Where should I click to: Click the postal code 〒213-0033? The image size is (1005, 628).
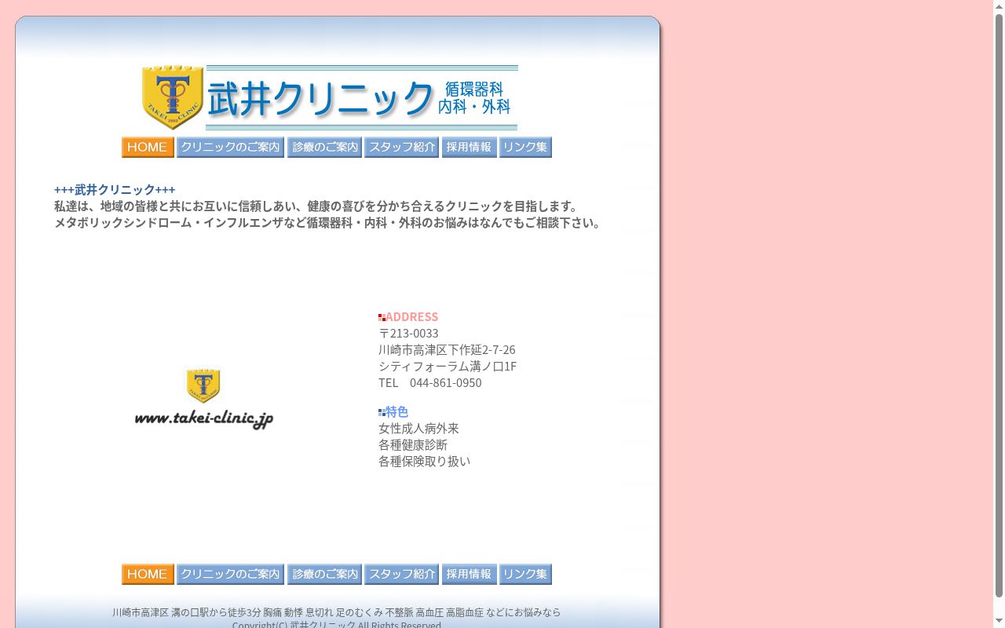408,333
